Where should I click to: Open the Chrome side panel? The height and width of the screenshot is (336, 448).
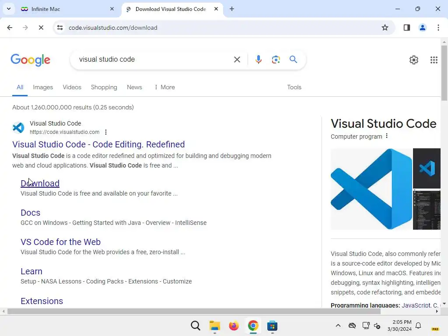(x=407, y=28)
